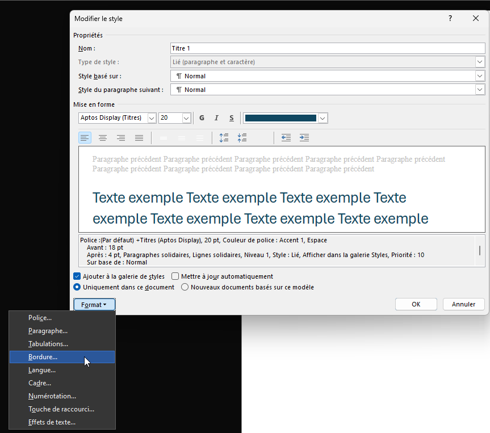Choose 'Bordure...' from the Format menu

pyautogui.click(x=43, y=357)
